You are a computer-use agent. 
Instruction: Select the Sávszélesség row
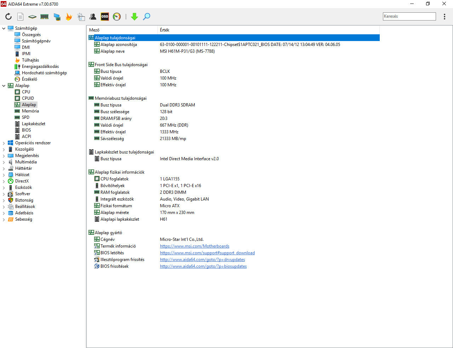234,139
